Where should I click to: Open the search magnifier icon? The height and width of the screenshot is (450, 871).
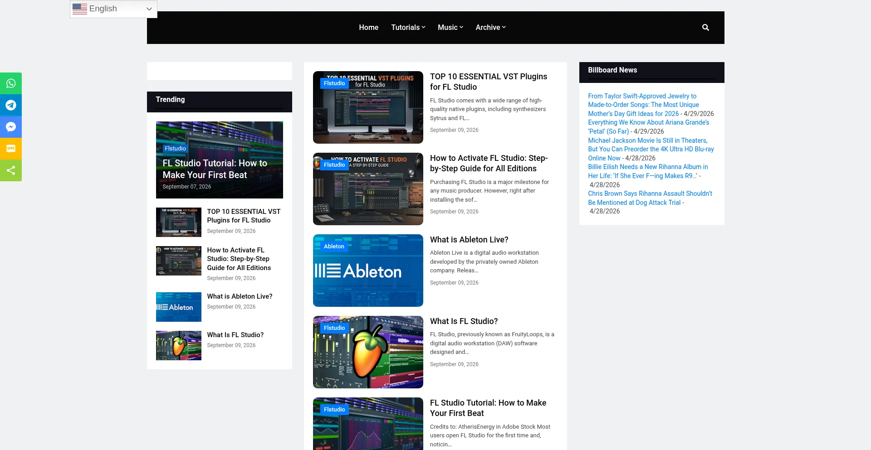click(x=705, y=28)
